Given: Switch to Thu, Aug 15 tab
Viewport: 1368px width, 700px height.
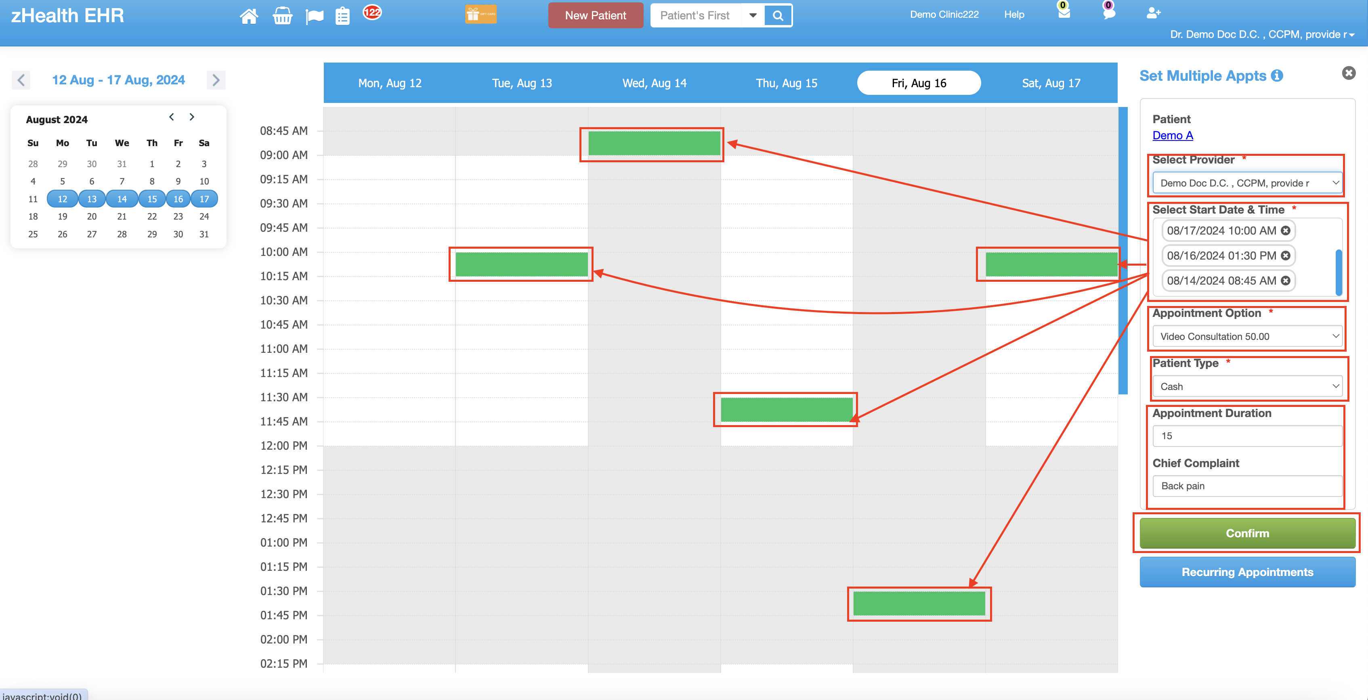Looking at the screenshot, I should pyautogui.click(x=787, y=83).
